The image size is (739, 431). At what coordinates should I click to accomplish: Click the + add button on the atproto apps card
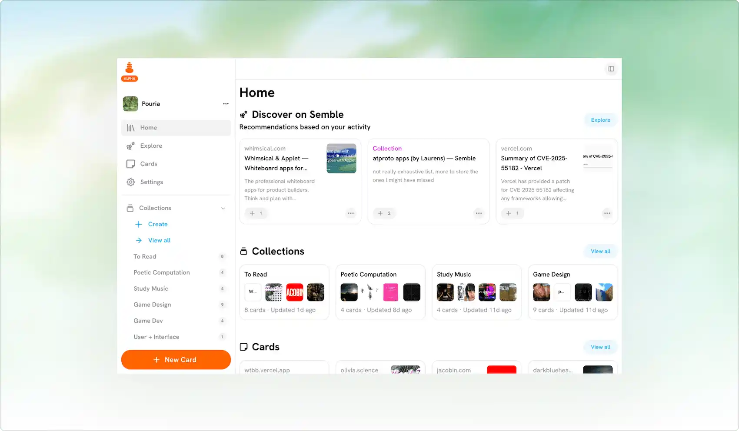(x=384, y=213)
